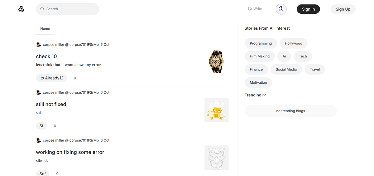The image size is (374, 176).
Task: Open the sketch mask blog thumbnail
Action: (x=216, y=158)
